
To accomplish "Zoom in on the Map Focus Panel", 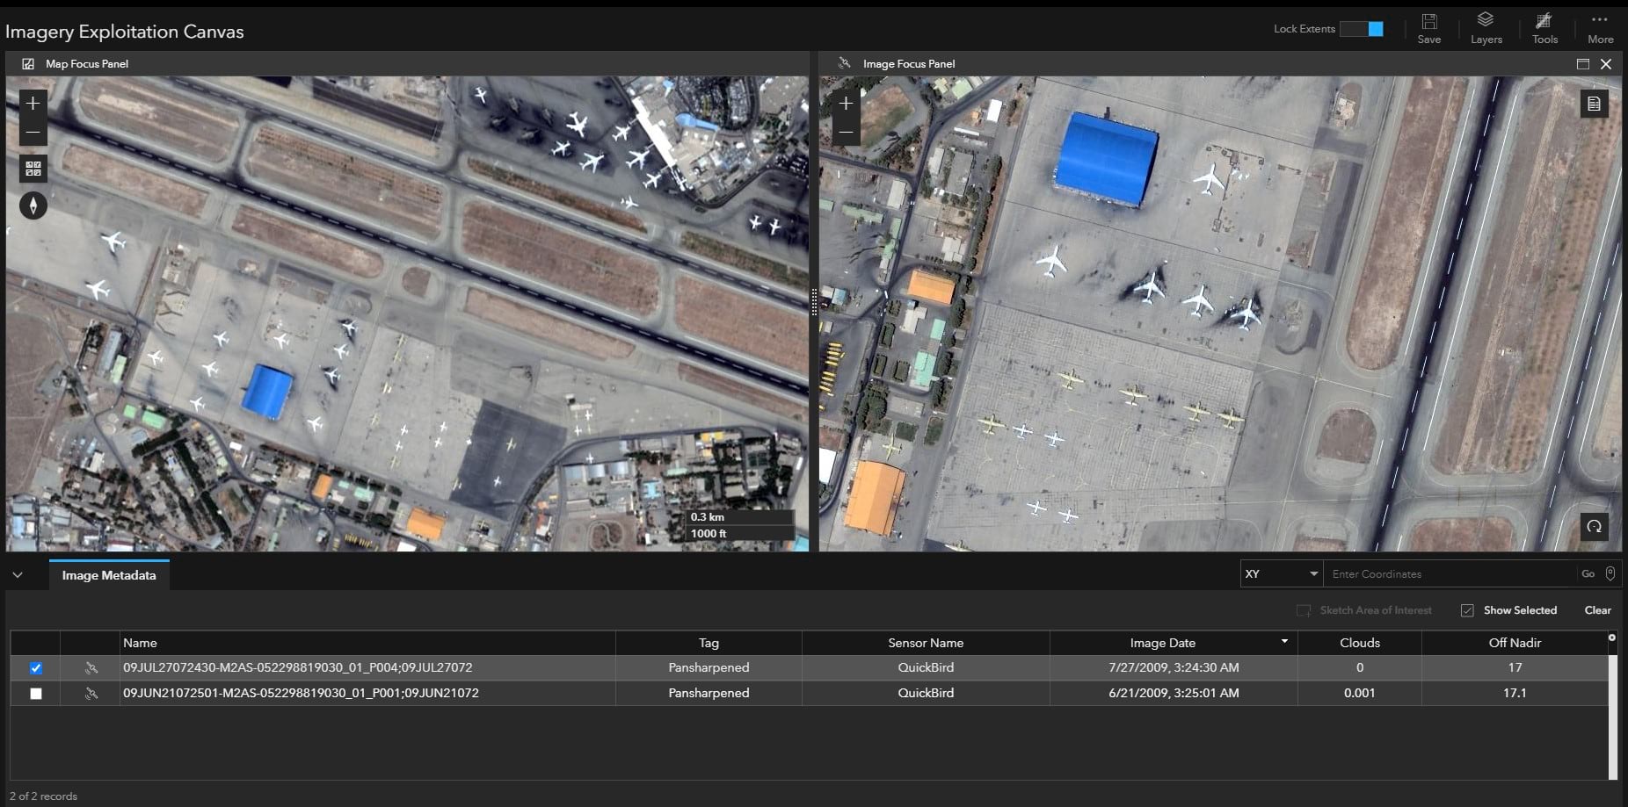I will (x=33, y=104).
